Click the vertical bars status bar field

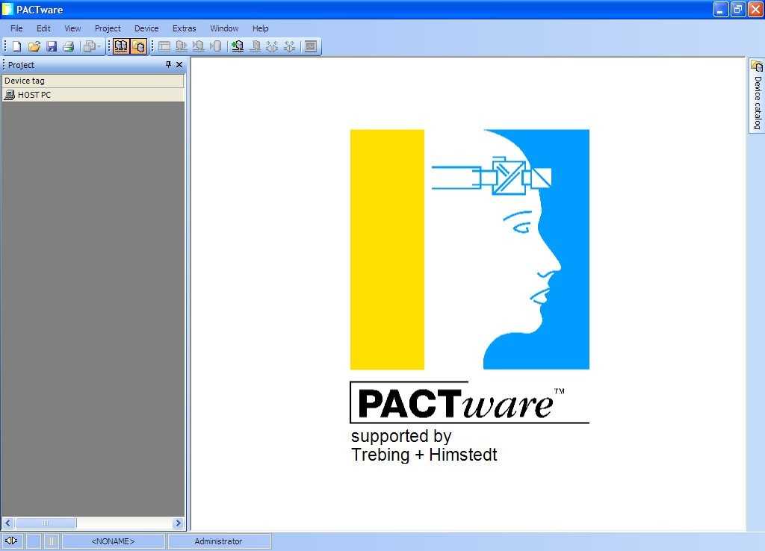52,541
